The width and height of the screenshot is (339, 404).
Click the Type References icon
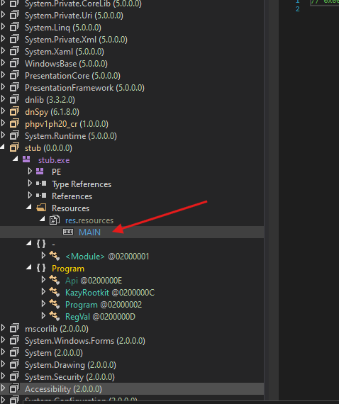click(41, 184)
